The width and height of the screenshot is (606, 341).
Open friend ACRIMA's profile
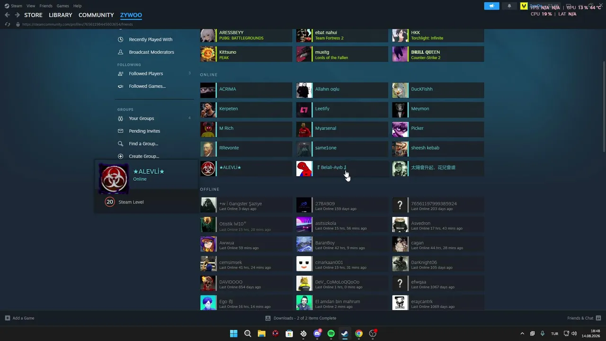[246, 90]
